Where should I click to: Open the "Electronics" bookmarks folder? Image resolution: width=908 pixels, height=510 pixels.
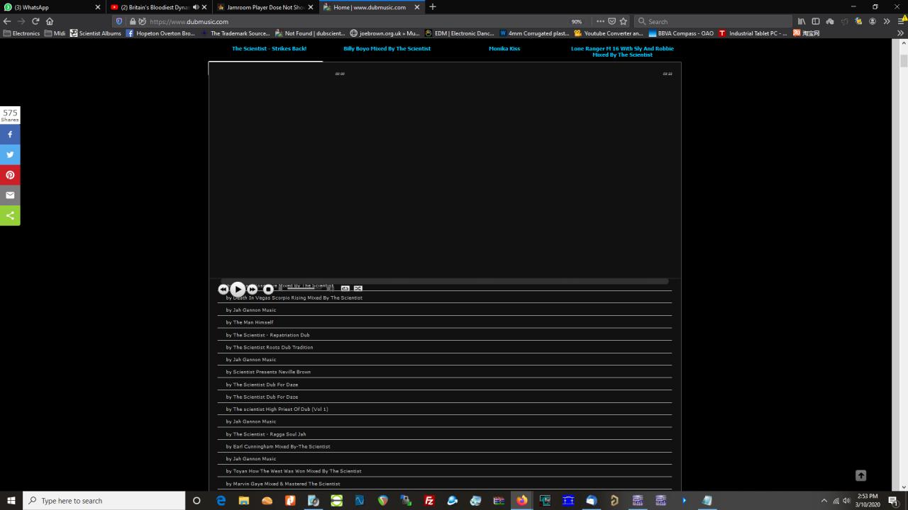tap(22, 33)
